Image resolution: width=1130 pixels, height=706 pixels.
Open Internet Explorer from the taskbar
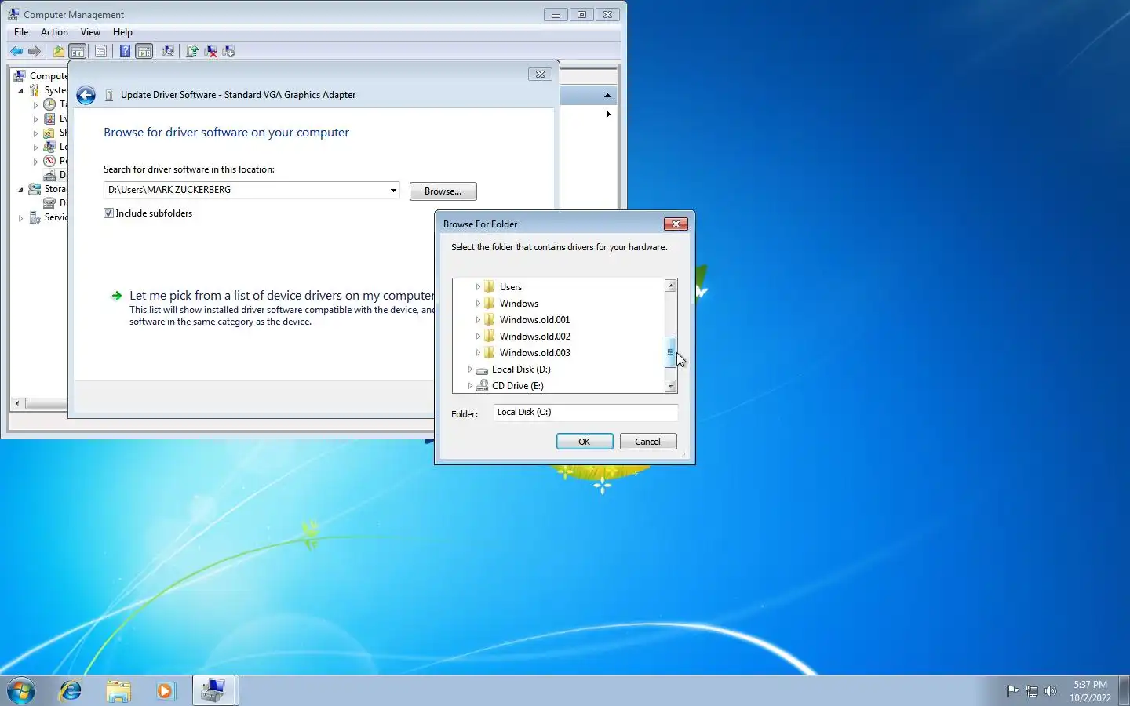click(x=71, y=690)
